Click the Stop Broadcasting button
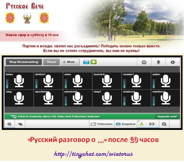184x162 pixels. coord(24,62)
